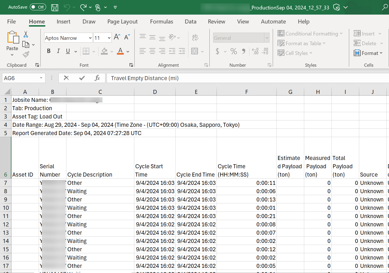The image size is (389, 273).
Task: Toggle Bold formatting
Action: (x=49, y=51)
